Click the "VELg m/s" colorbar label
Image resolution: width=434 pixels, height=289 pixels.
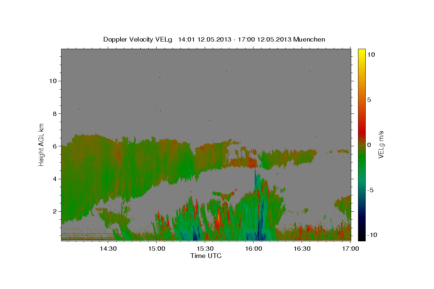(x=381, y=144)
